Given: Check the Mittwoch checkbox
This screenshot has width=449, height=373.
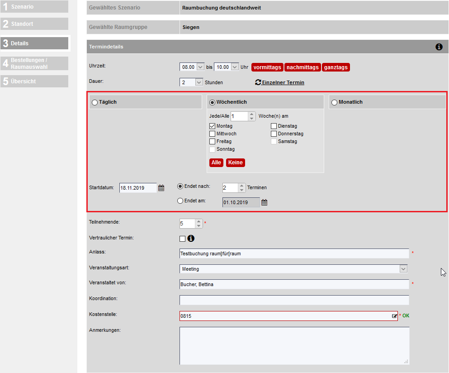Looking at the screenshot, I should point(212,134).
